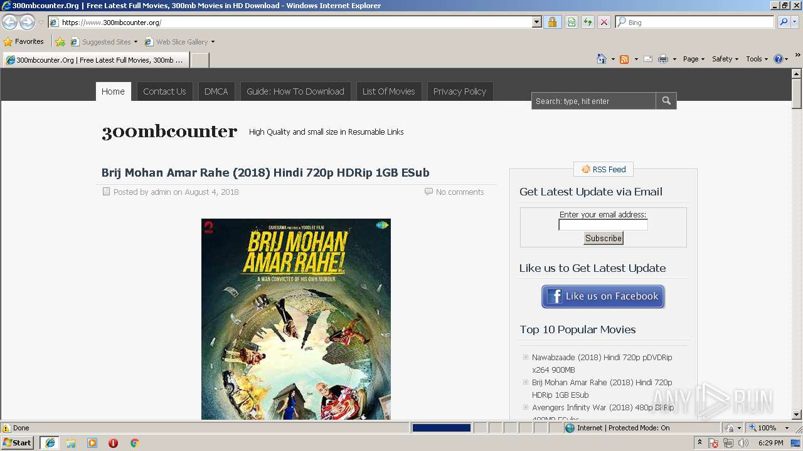Click the vertical scrollbar down arrow

(797, 414)
